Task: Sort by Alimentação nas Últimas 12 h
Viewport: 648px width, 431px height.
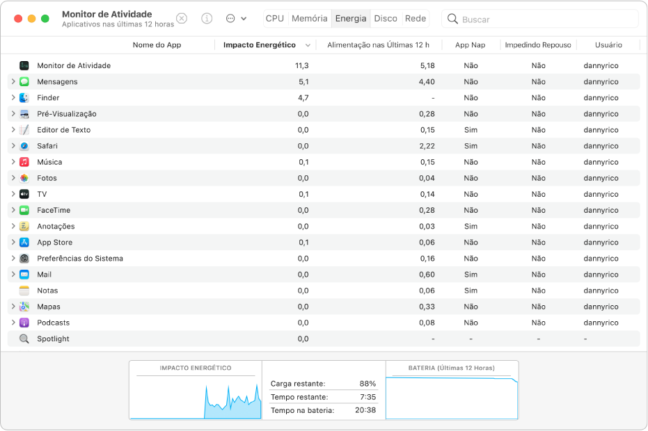Action: click(378, 45)
